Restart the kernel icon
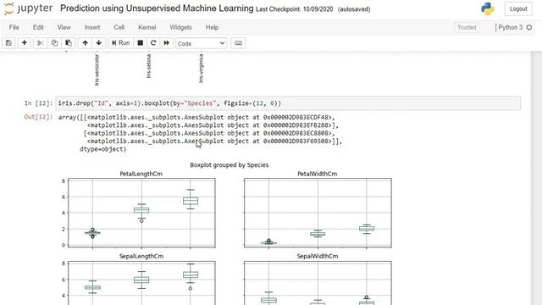The height and width of the screenshot is (305, 542). [x=153, y=43]
